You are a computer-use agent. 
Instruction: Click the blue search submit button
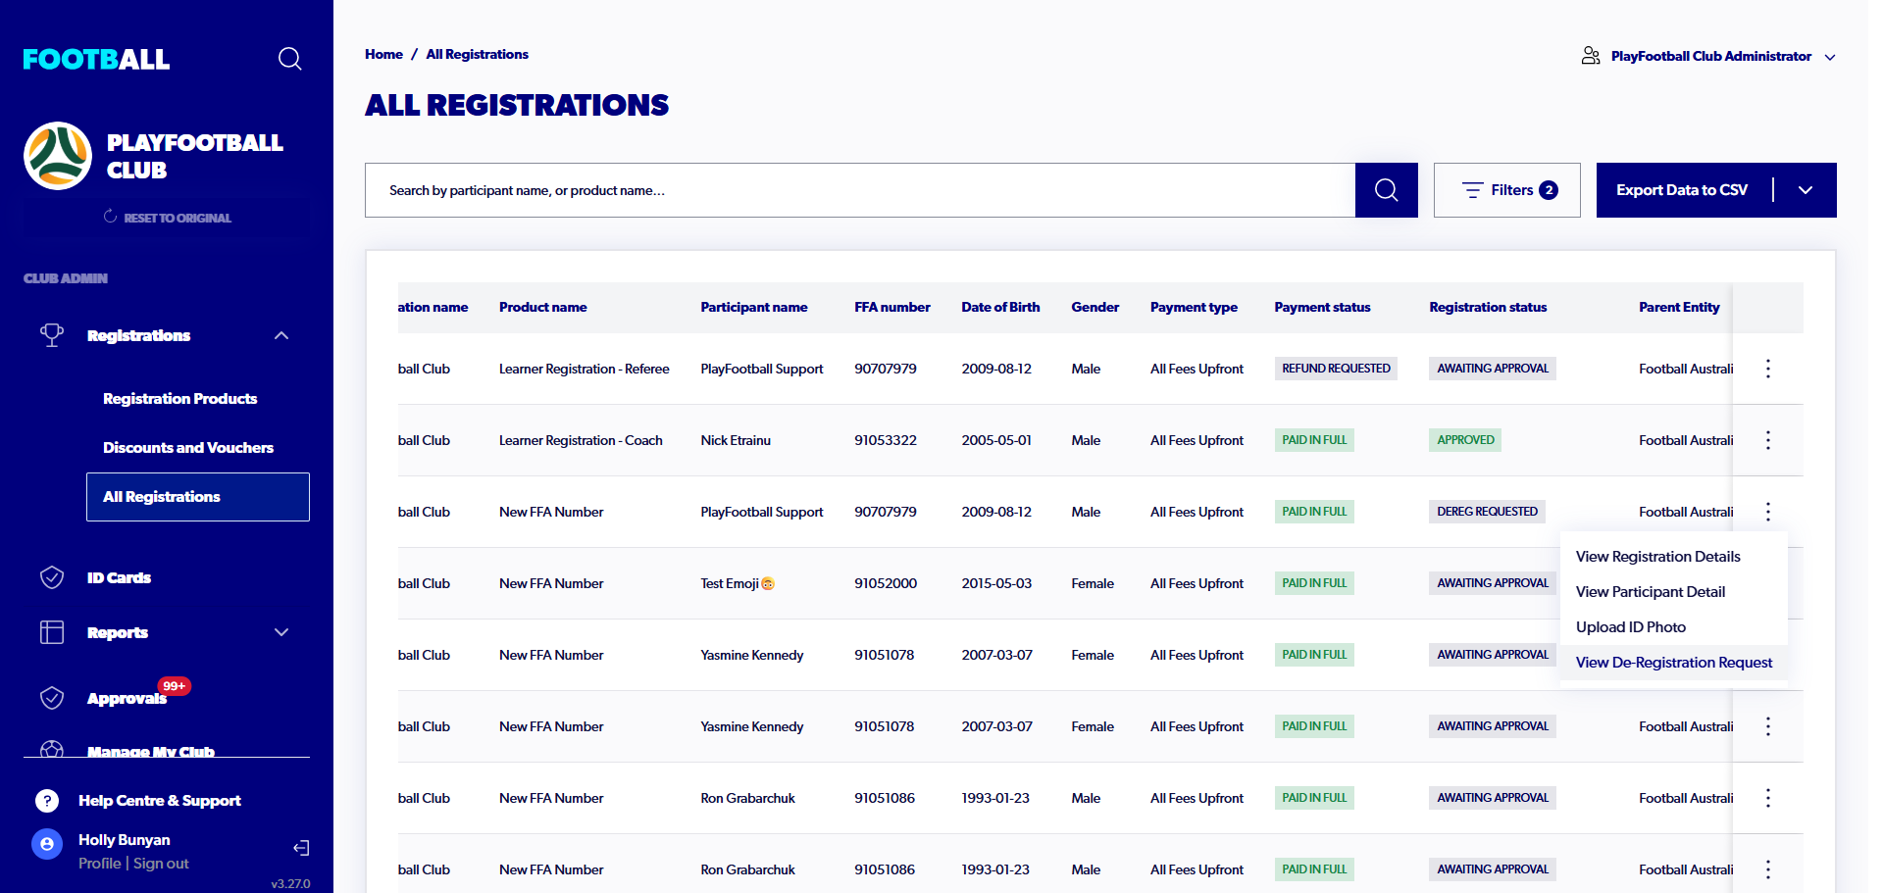click(1386, 190)
